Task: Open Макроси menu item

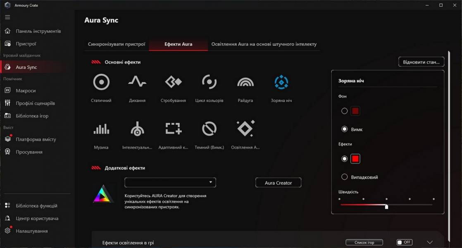Action: [26, 91]
